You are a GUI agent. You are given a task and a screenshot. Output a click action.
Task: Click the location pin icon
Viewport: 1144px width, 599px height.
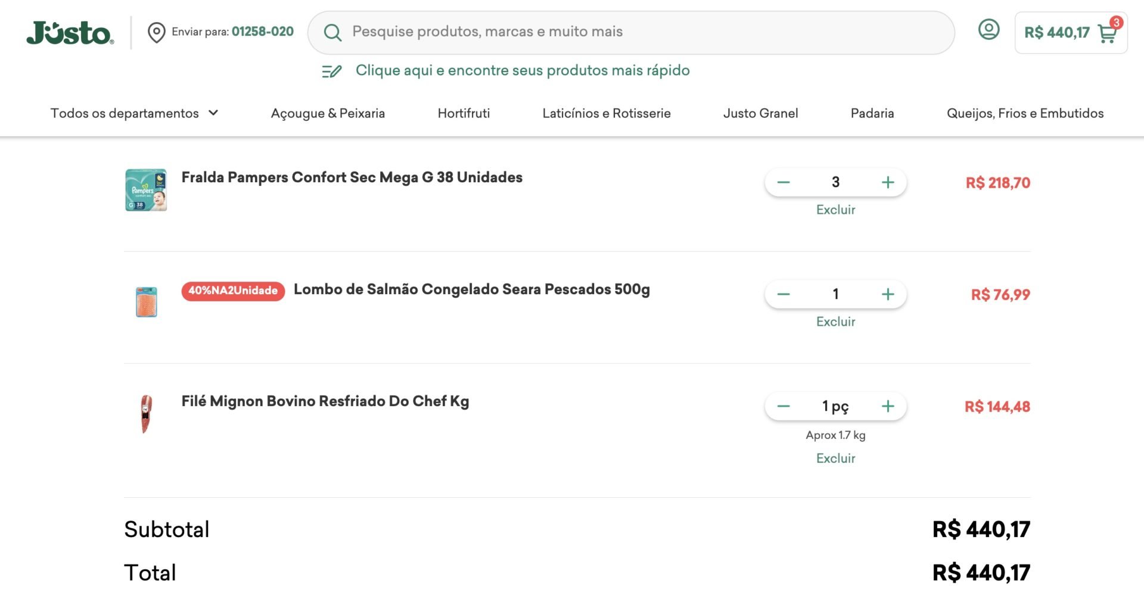tap(156, 32)
